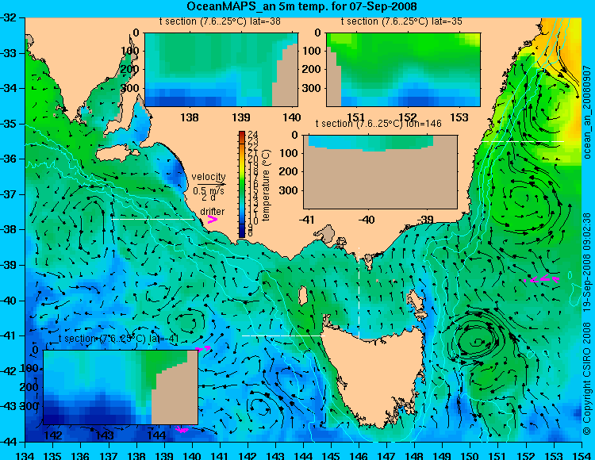Screen dimensions: 595x460
Task: Click the '-40' latitude label on the left axis
Action: 9,301
